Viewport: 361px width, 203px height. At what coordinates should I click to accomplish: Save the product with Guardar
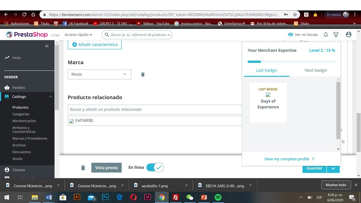tap(314, 168)
